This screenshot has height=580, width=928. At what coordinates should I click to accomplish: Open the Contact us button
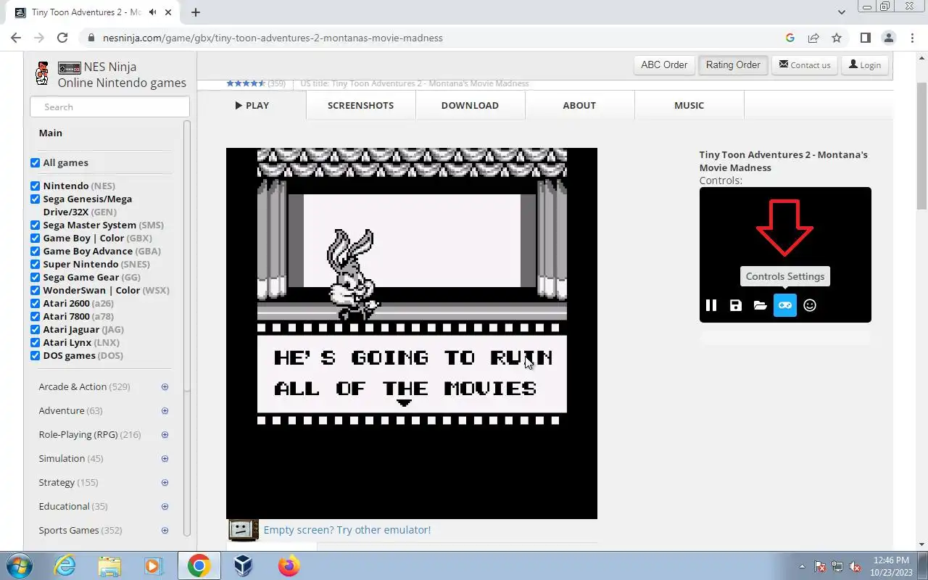[x=805, y=65]
